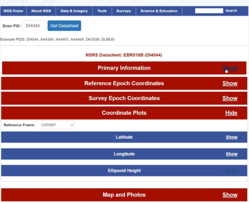Show the Longitude plot
This screenshot has height=203, width=249.
pos(231,154)
